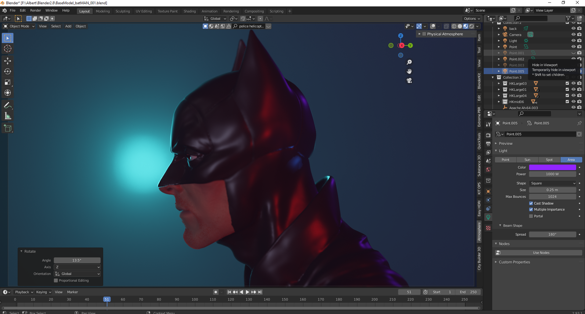
Task: Enable Physical Atmosphere checkbox
Action: (424, 34)
